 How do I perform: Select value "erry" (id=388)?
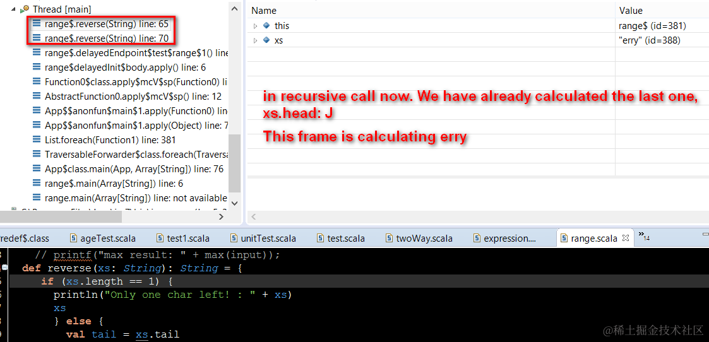(649, 40)
